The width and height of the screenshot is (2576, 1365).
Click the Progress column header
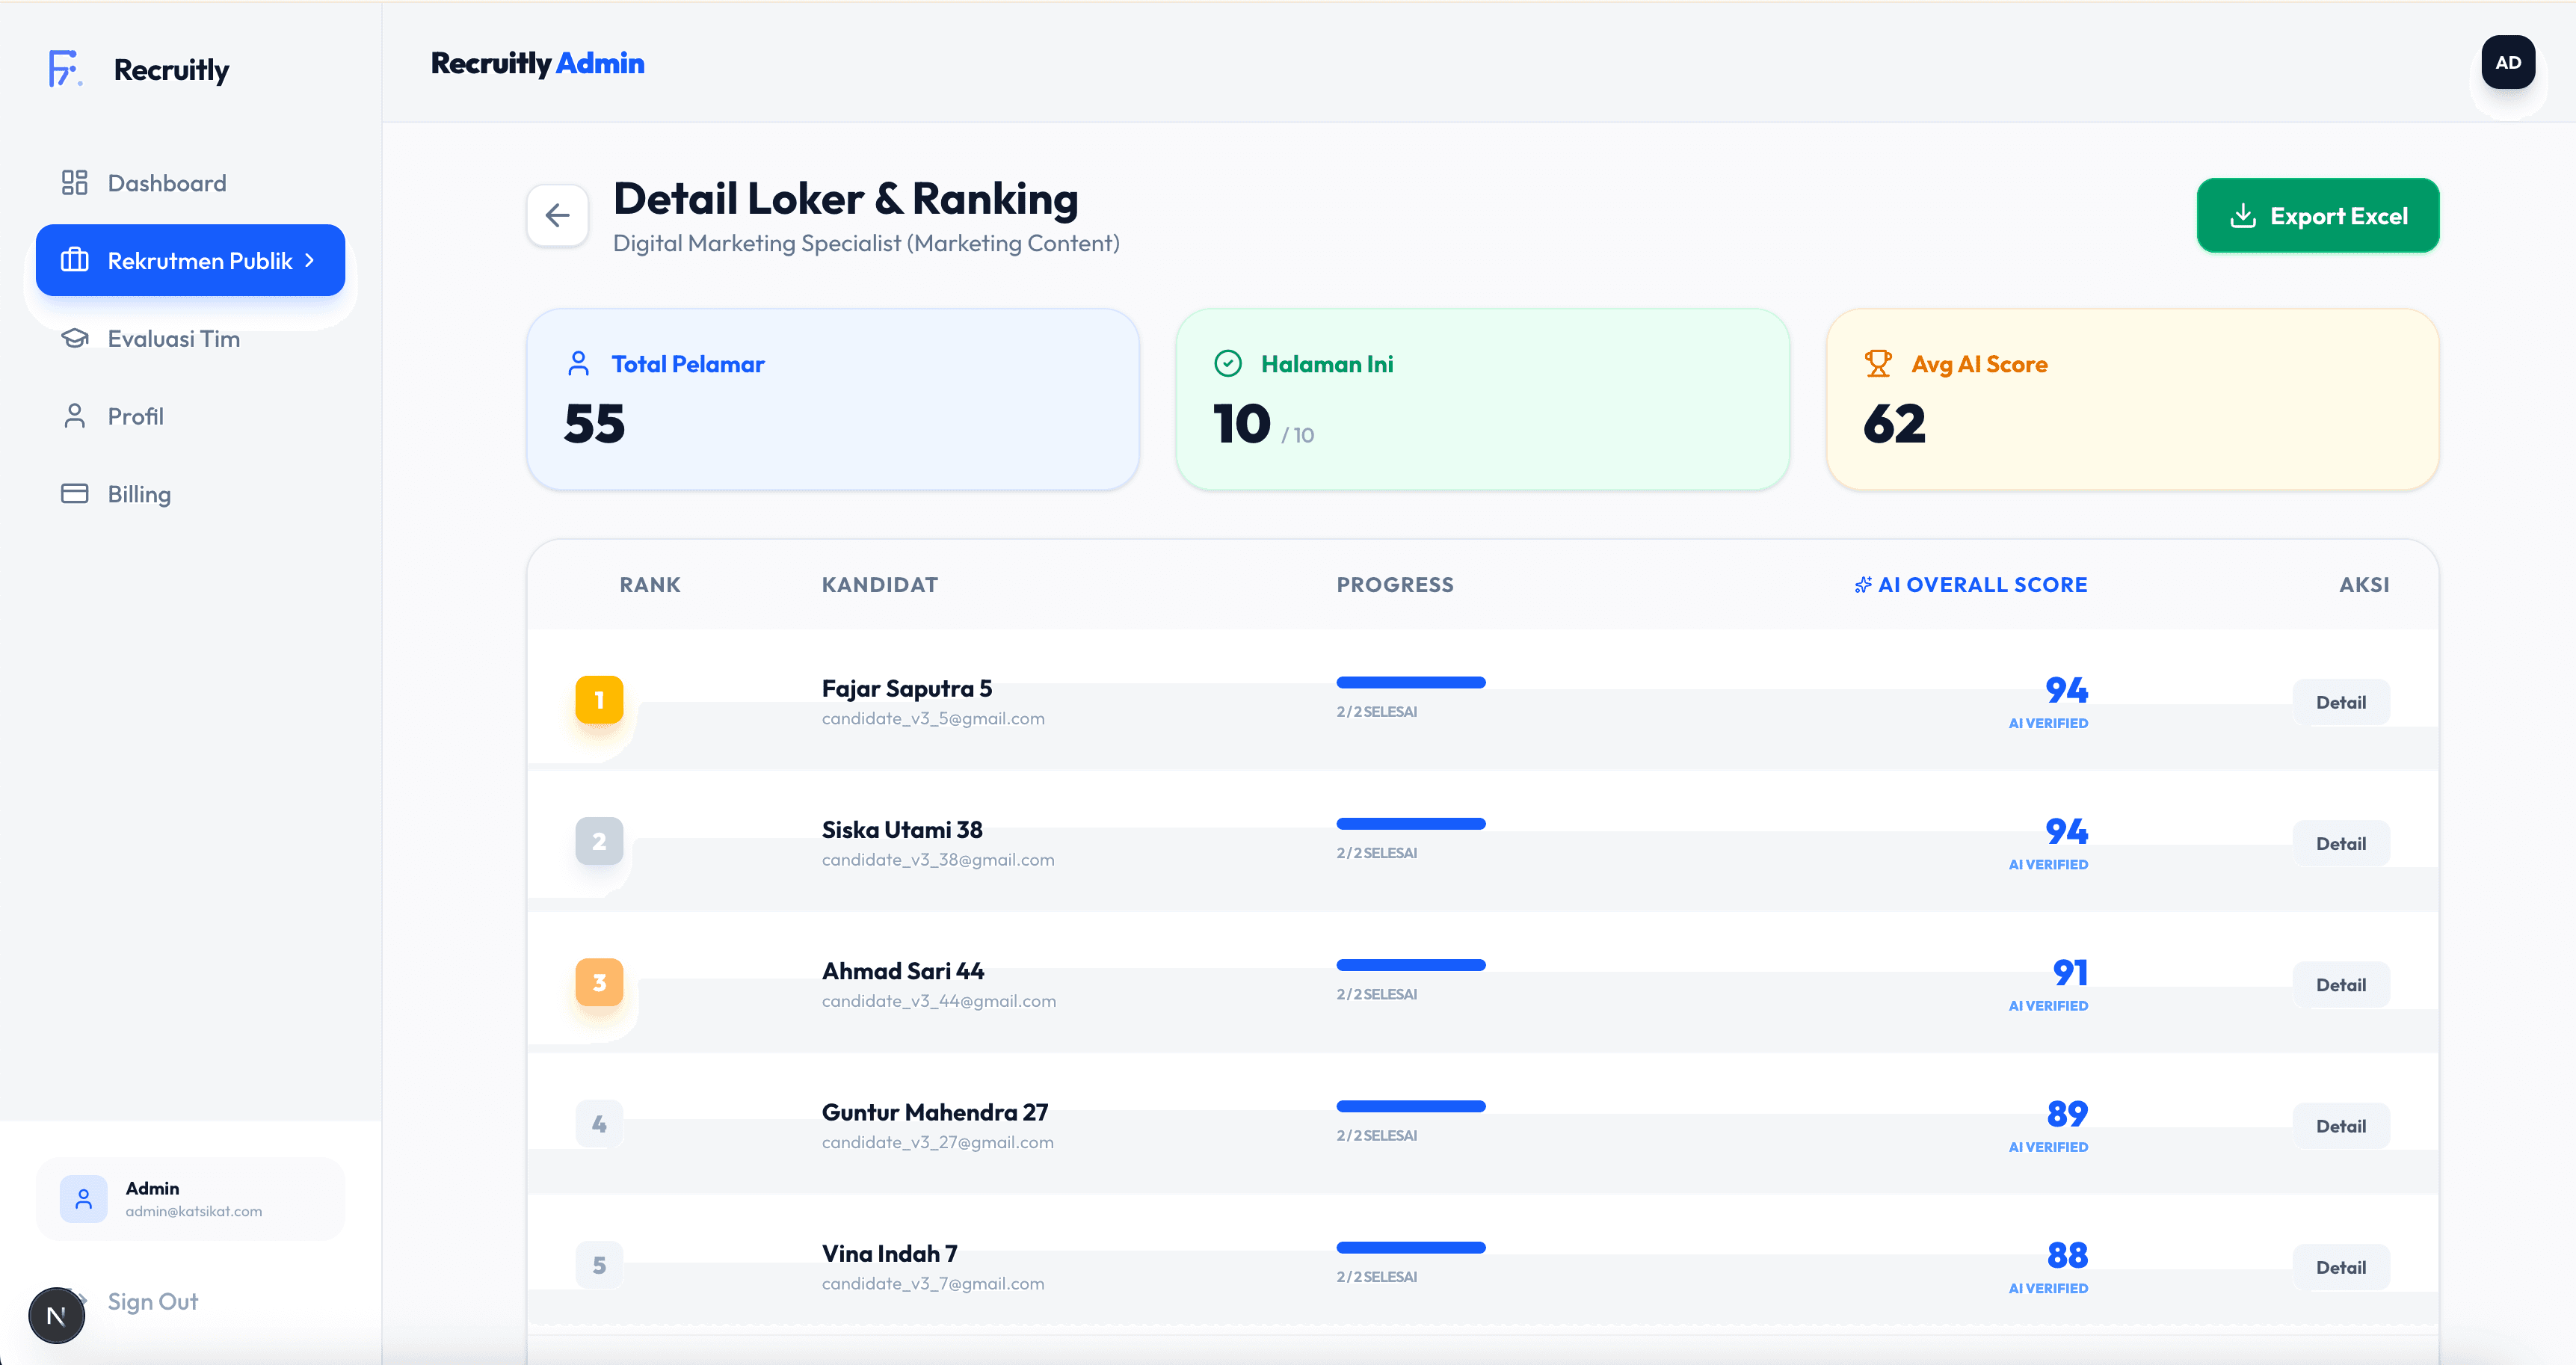1394,585
